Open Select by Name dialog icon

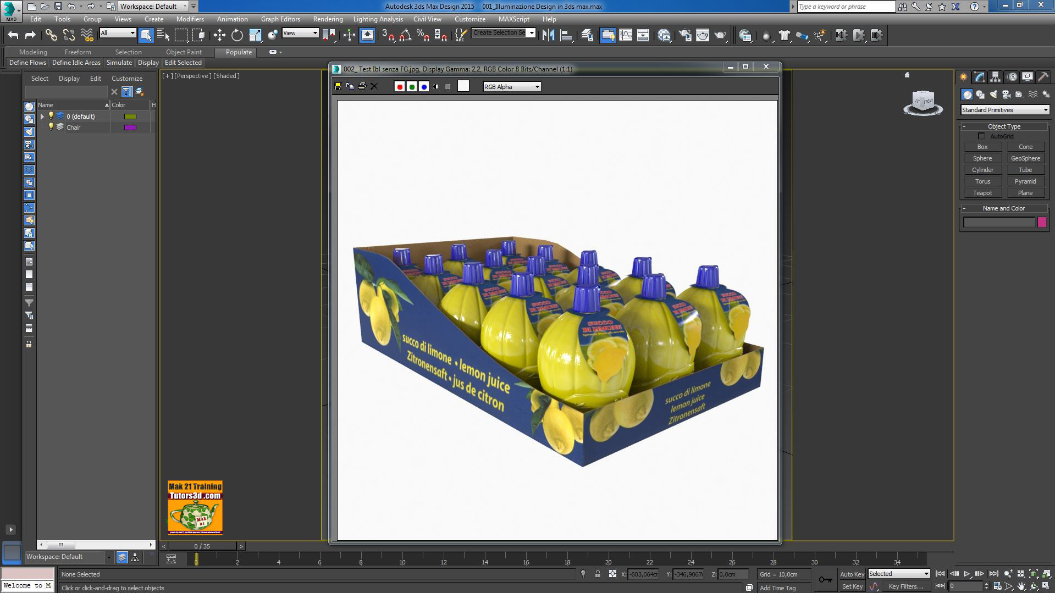[x=163, y=35]
